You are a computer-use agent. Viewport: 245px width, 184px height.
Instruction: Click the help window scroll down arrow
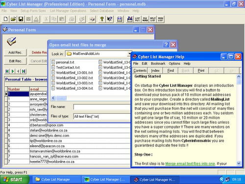[239, 163]
